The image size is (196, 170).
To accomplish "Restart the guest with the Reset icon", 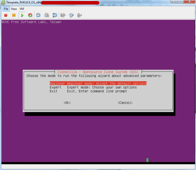I will click(x=30, y=15).
